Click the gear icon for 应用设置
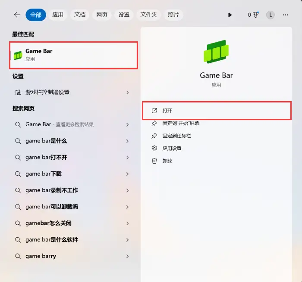The width and height of the screenshot is (302, 282). [154, 148]
